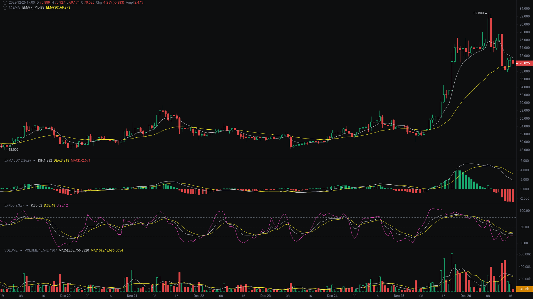Click the Chg -1.25%(-0.883) value
This screenshot has width=533, height=299.
tap(110, 2)
